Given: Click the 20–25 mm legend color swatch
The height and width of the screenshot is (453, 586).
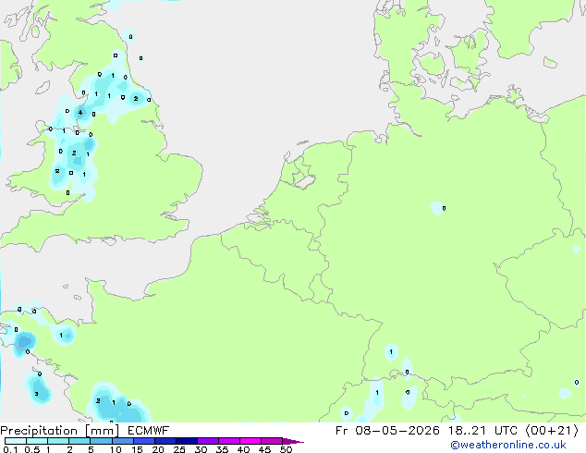Looking at the screenshot, I should coord(165,441).
